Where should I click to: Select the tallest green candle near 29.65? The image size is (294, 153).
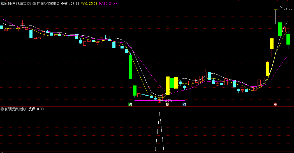click(x=280, y=29)
